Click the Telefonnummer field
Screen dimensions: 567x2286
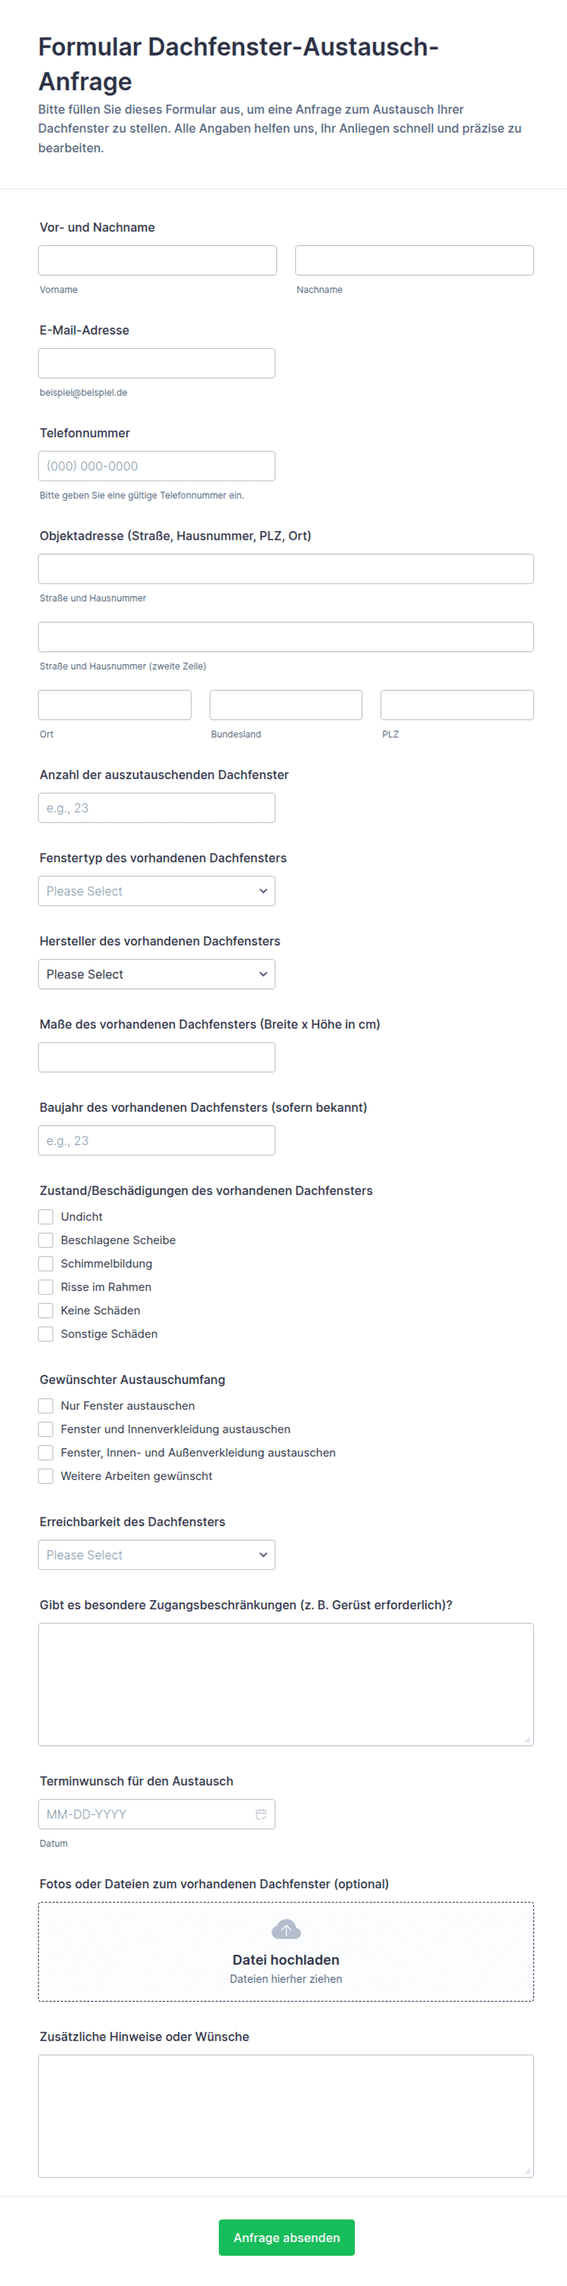[157, 466]
